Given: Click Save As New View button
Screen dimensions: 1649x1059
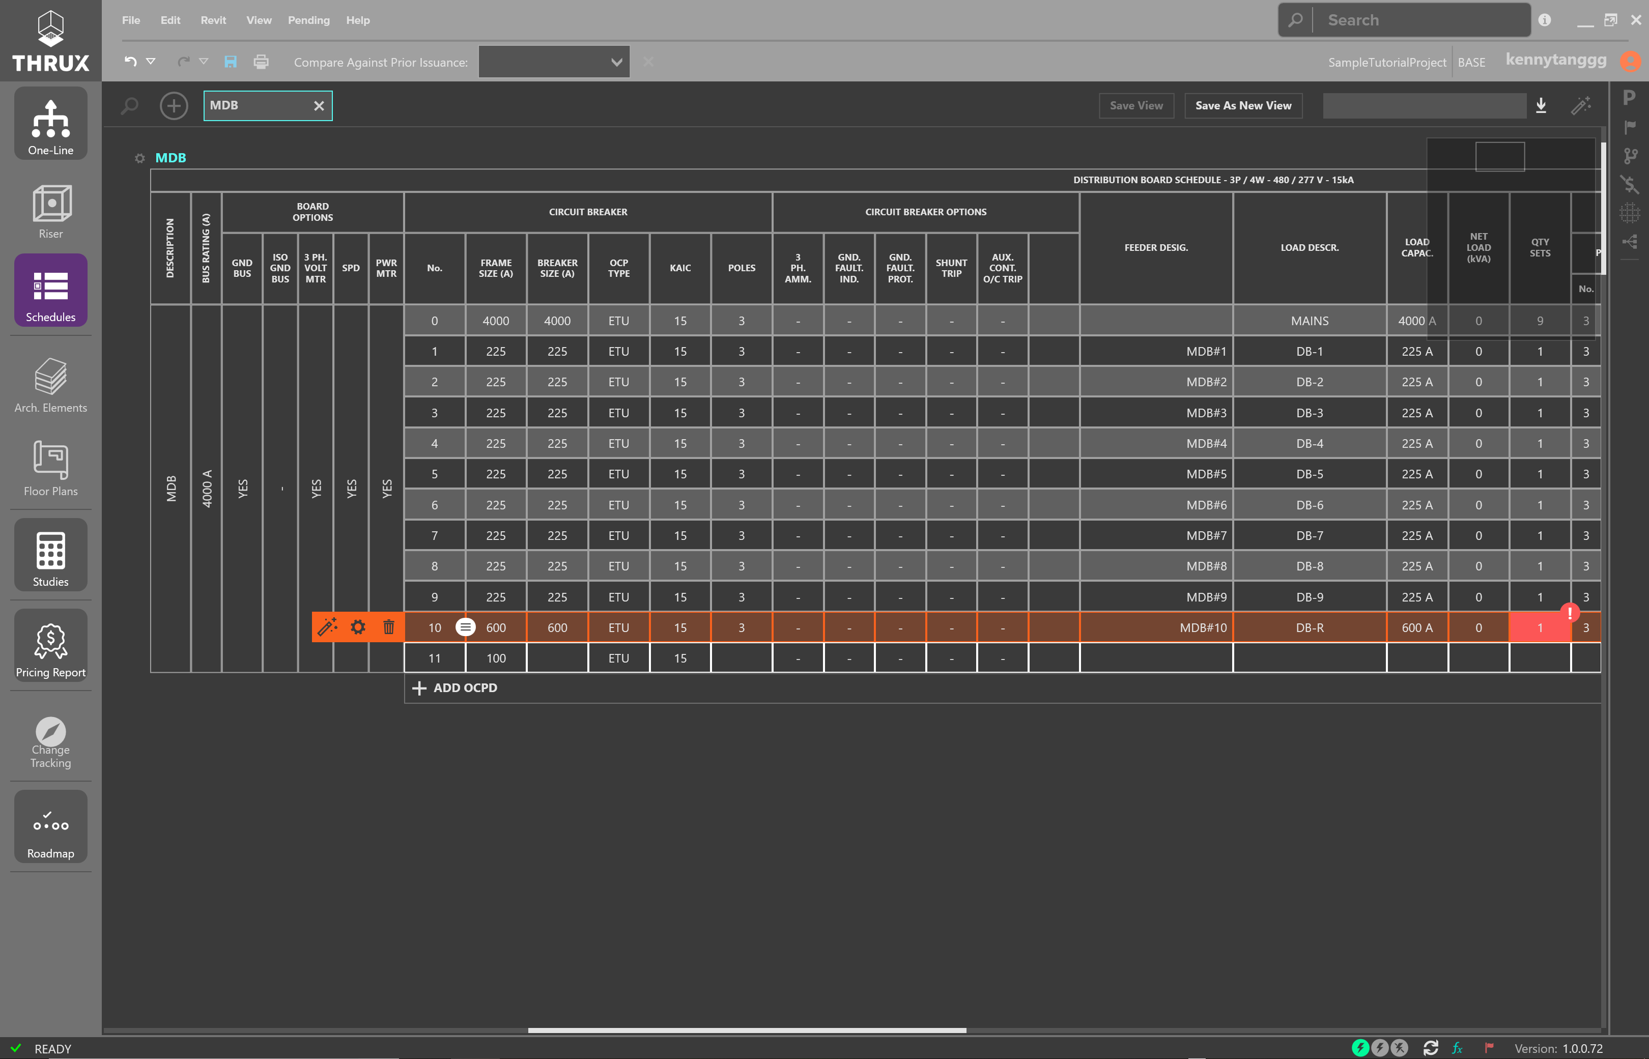Looking at the screenshot, I should point(1242,106).
